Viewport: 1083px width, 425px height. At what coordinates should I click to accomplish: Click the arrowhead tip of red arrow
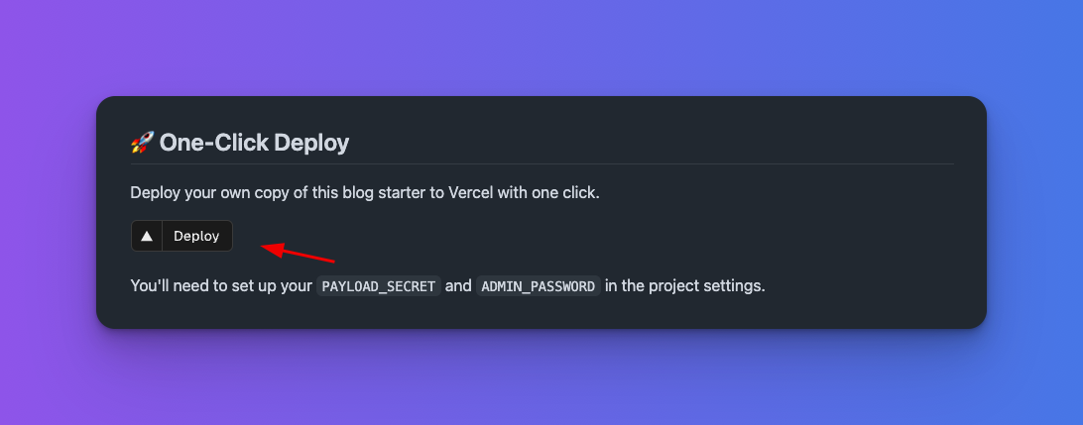point(264,246)
